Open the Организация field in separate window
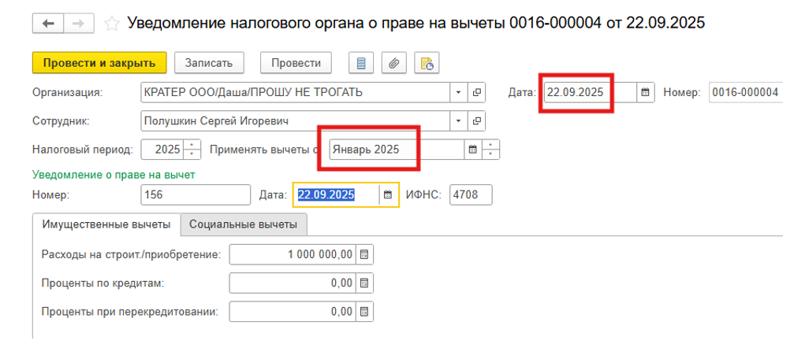The image size is (805, 359). pos(476,92)
